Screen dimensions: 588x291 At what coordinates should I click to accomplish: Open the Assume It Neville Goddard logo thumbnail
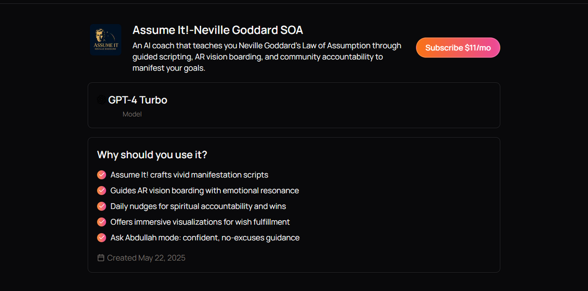click(106, 40)
